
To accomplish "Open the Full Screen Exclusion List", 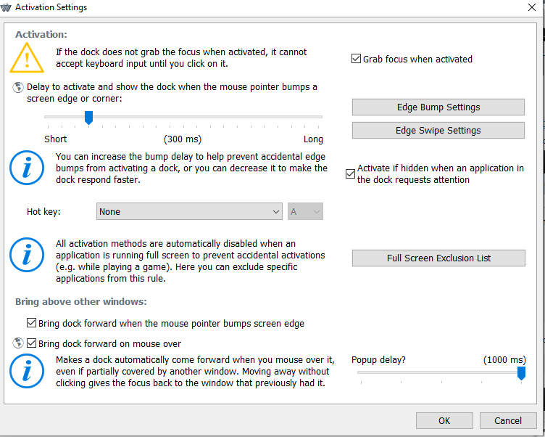I will click(438, 258).
